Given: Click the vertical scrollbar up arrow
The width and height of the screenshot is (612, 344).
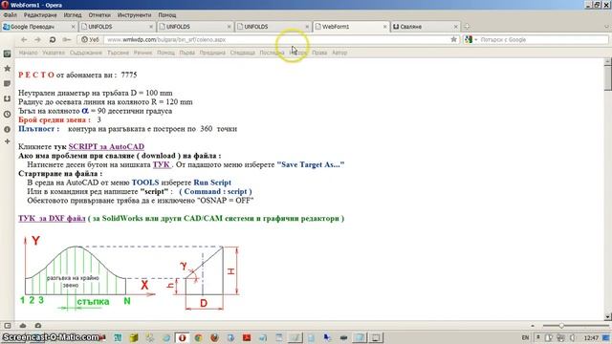Looking at the screenshot, I should tap(608, 62).
